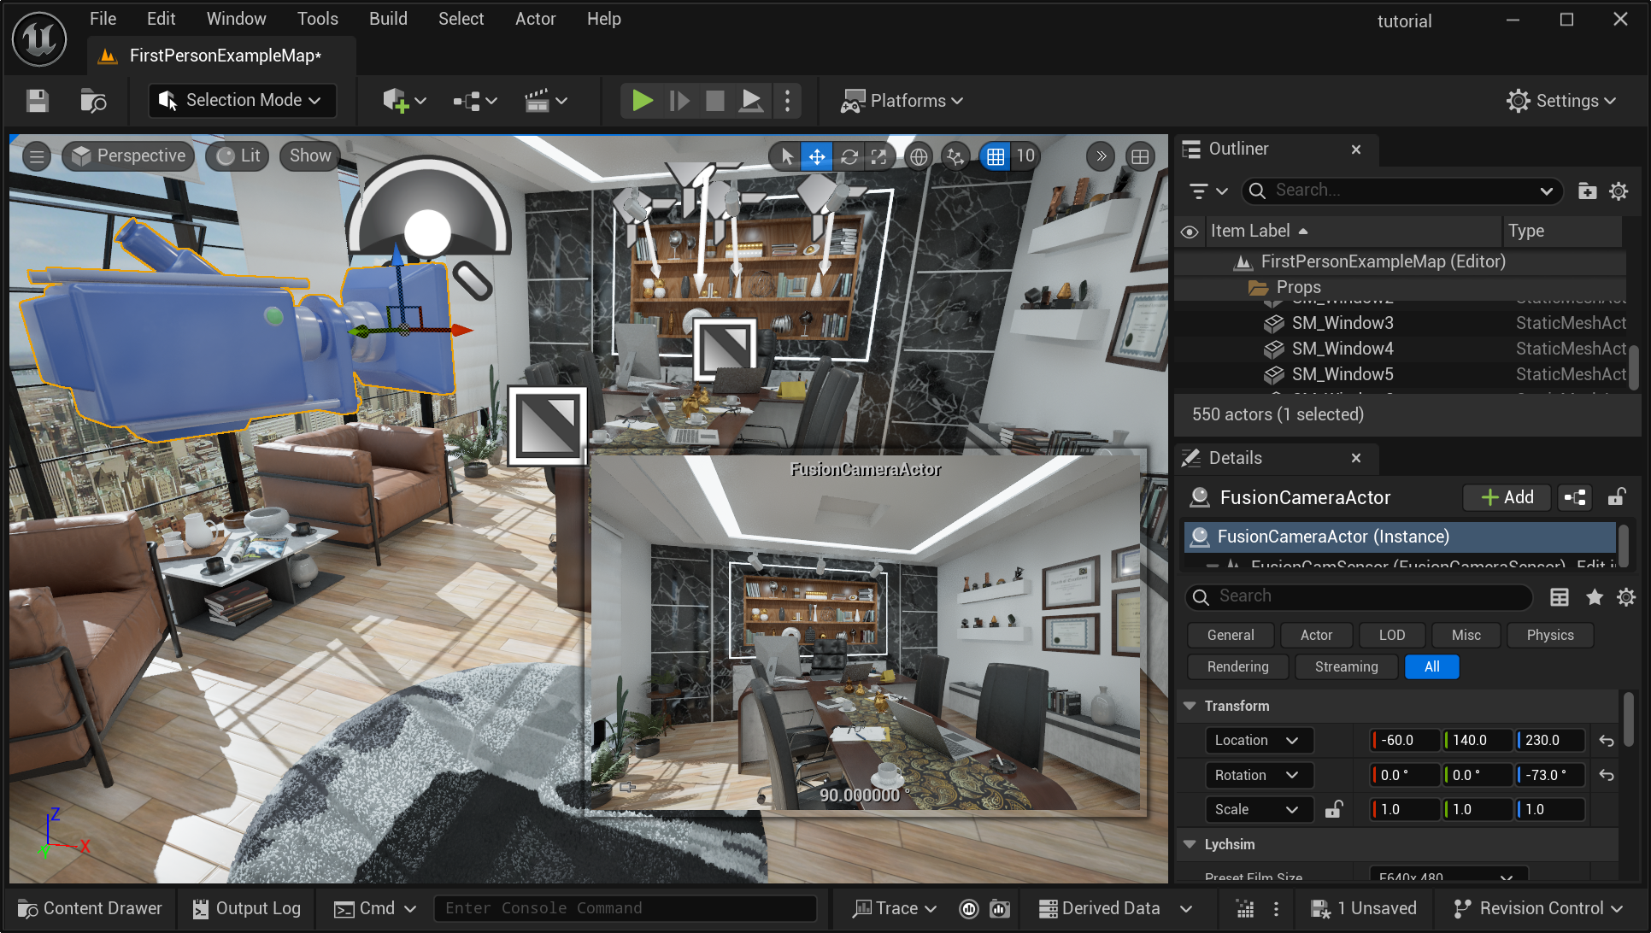The width and height of the screenshot is (1651, 933).
Task: Stop the play session
Action: point(715,101)
